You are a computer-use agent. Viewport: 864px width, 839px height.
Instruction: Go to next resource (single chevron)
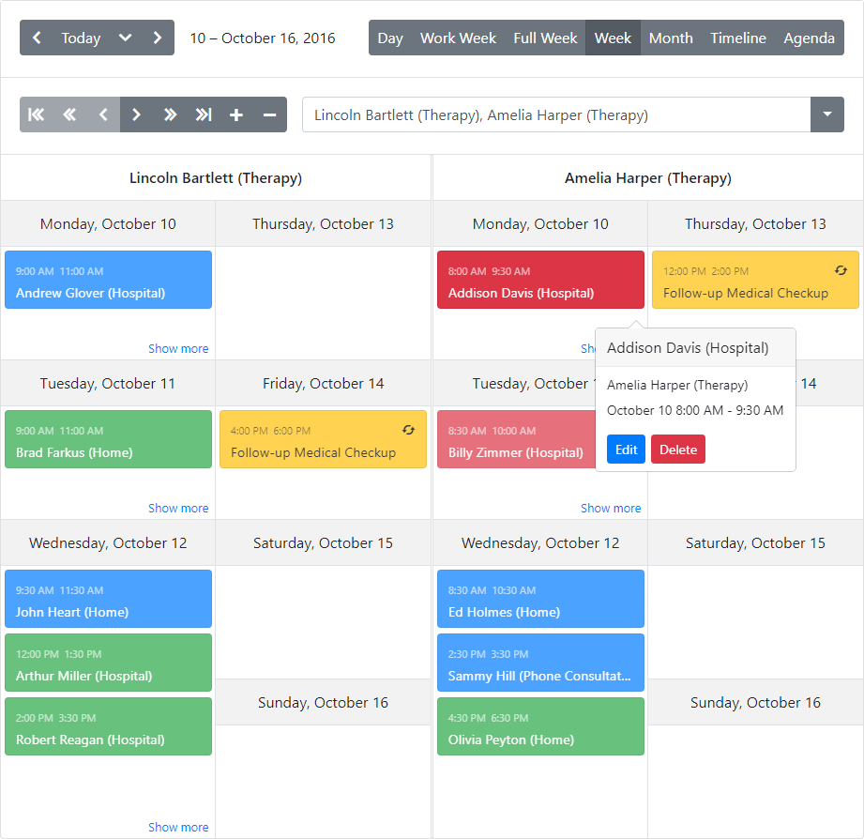(x=136, y=115)
